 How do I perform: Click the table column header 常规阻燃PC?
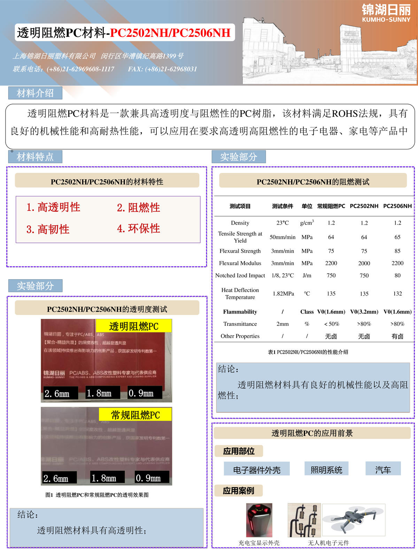(x=331, y=206)
